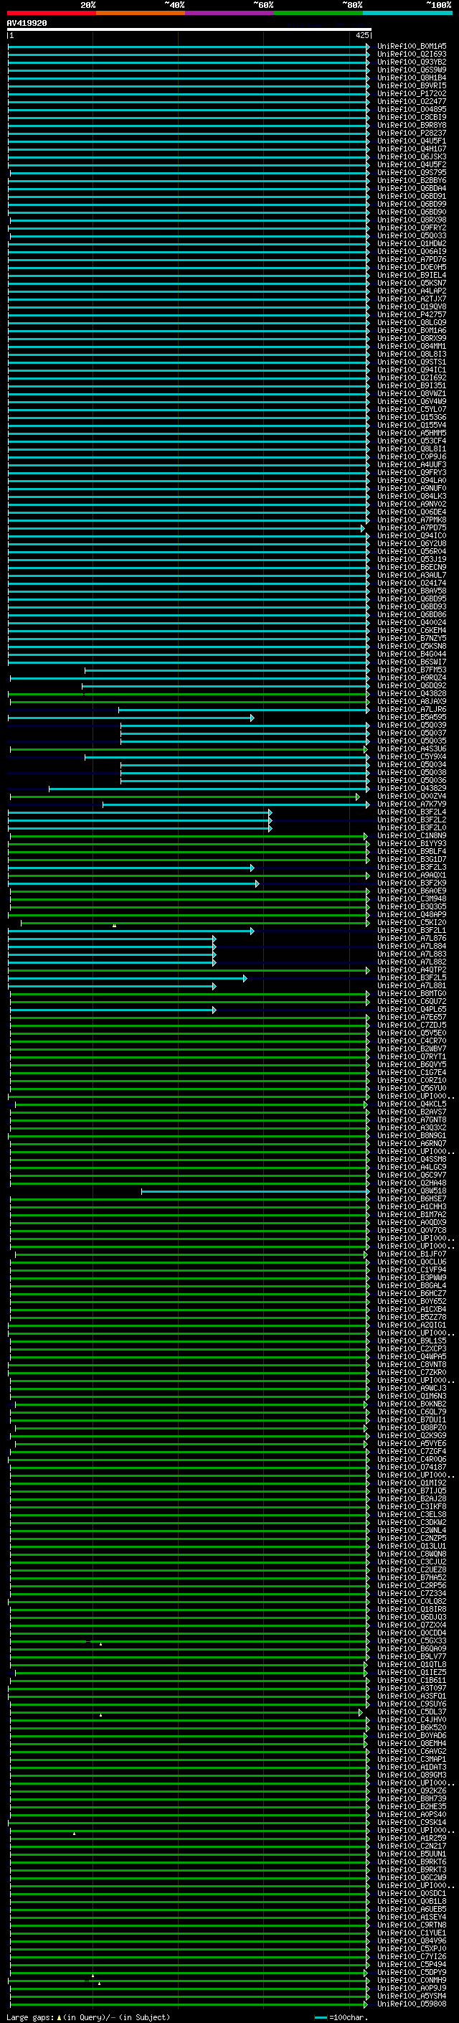Click UniRef100_O74187 label
459x2023 pixels.
pyautogui.click(x=412, y=1467)
